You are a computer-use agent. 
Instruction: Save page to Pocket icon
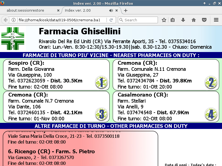coord(204,20)
